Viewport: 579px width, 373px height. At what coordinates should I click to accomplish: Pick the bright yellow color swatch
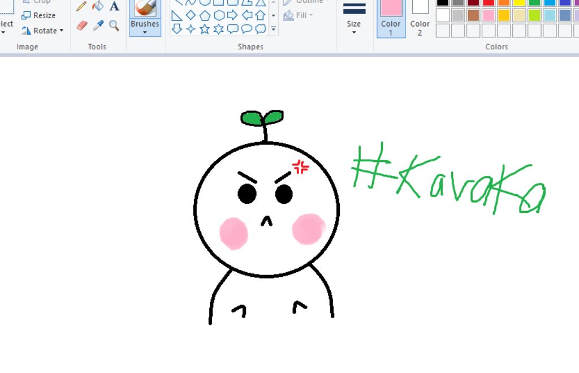(519, 3)
